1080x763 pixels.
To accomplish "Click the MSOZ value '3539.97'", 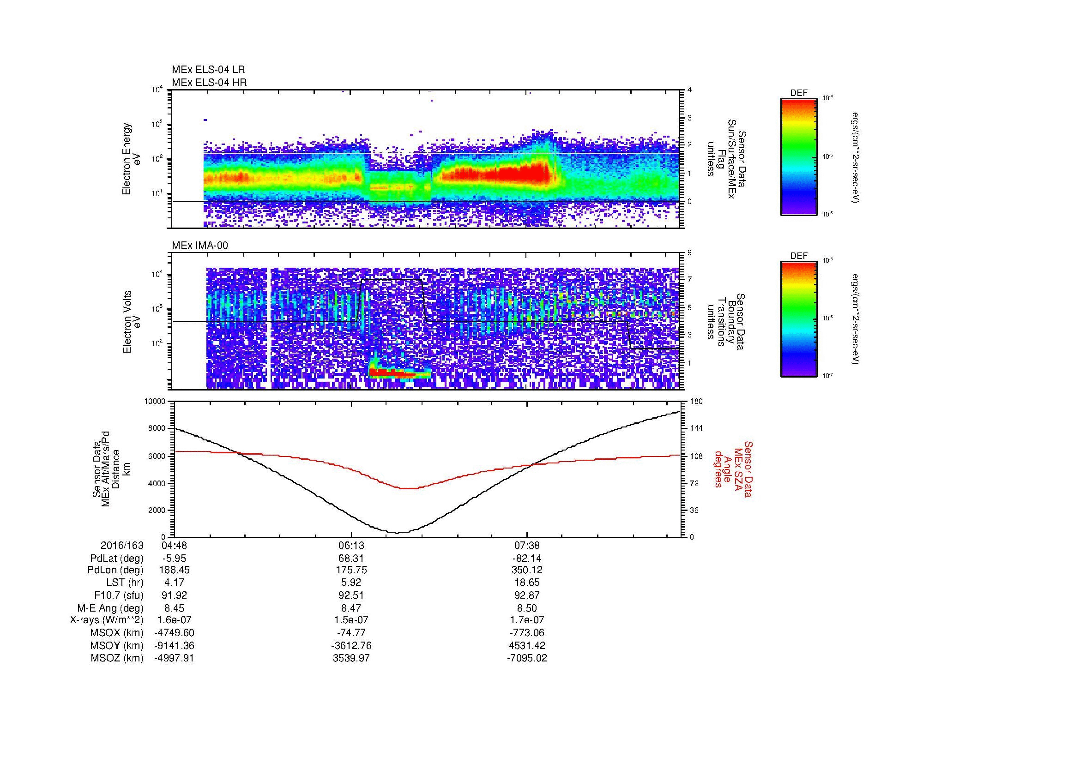I will click(351, 658).
